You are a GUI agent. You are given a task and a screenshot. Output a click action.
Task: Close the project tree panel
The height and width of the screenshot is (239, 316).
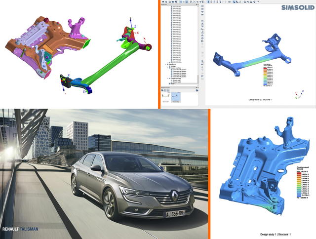[x=197, y=4]
